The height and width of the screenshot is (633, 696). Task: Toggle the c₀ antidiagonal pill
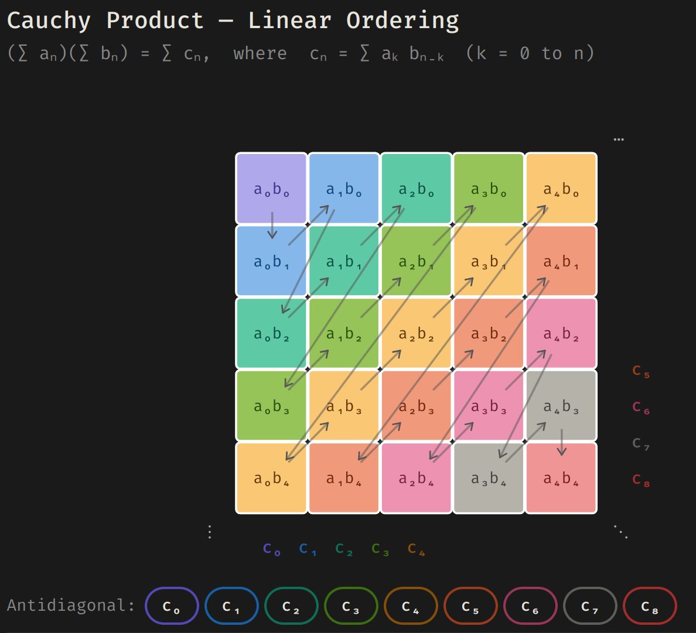172,607
